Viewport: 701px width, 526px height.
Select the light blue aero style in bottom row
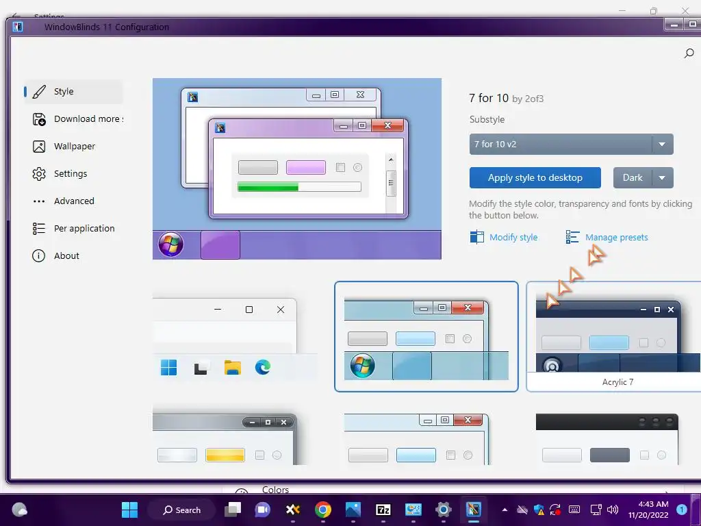pos(417,438)
